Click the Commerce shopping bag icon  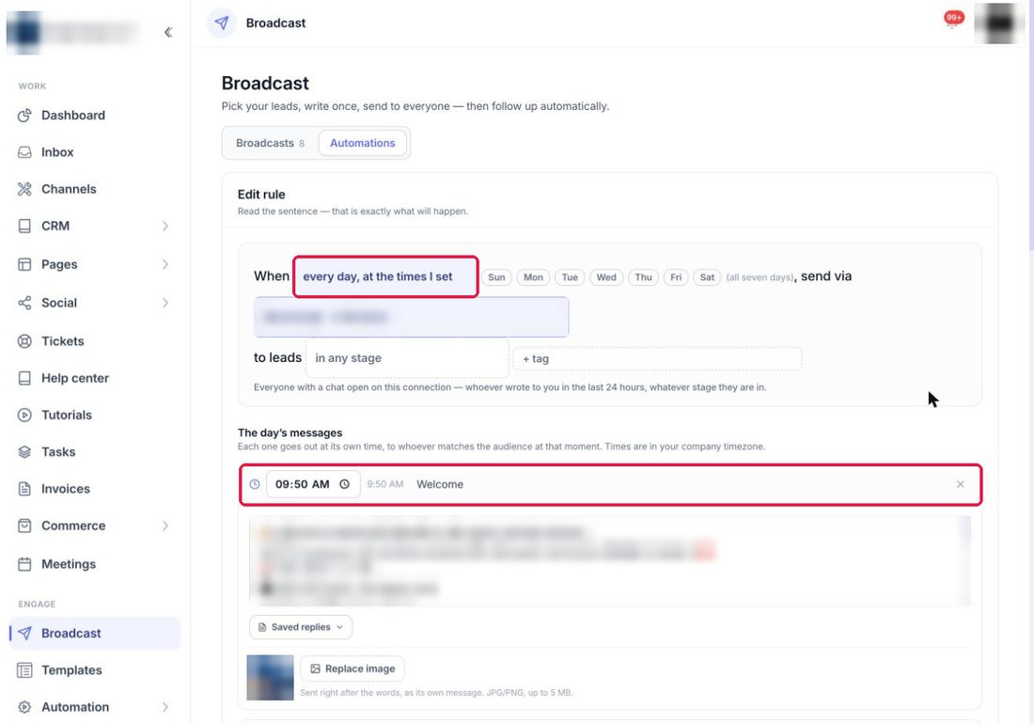24,526
